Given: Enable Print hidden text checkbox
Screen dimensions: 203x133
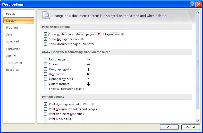Looking at the screenshot, I should click(x=45, y=119).
